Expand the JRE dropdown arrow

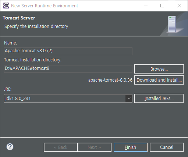click(x=129, y=99)
